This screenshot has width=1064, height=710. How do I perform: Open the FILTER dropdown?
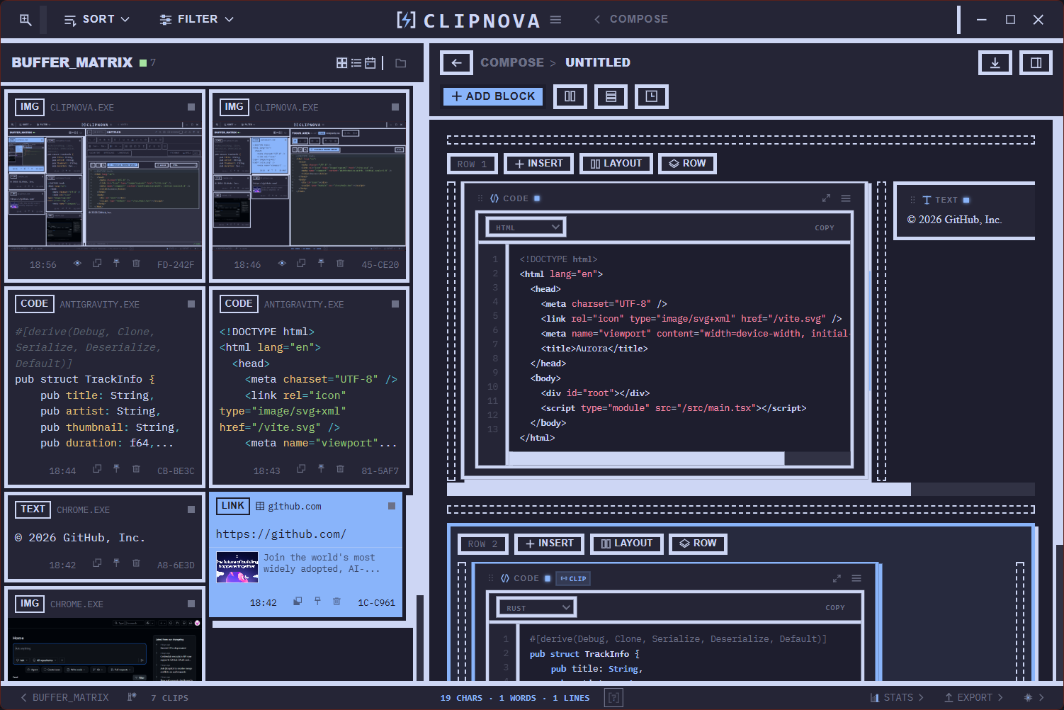[x=196, y=20]
